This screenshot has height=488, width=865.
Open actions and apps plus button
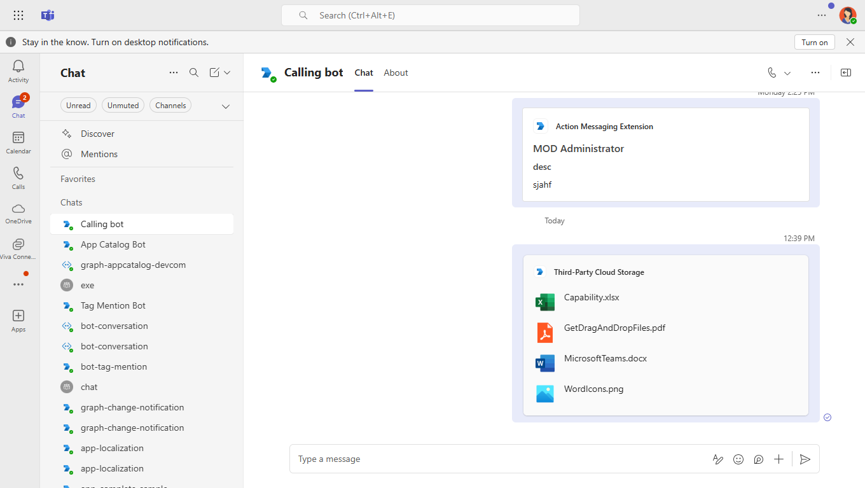[x=778, y=459]
